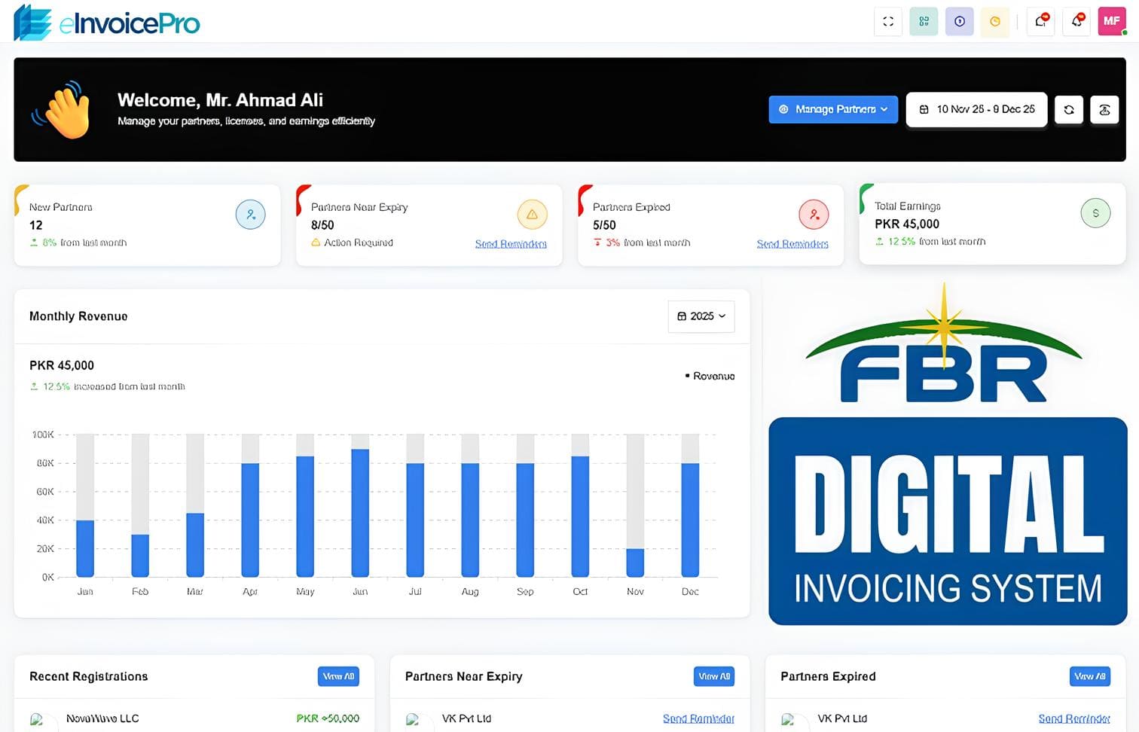
Task: Open the 2025 year selector
Action: coord(701,316)
